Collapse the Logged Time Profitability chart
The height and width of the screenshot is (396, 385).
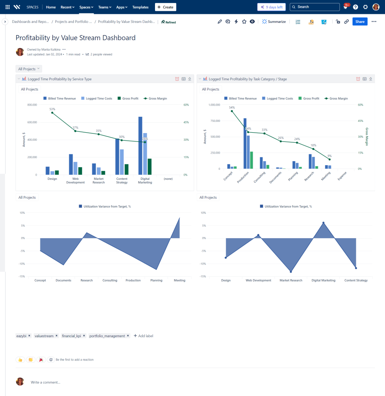pyautogui.click(x=19, y=79)
